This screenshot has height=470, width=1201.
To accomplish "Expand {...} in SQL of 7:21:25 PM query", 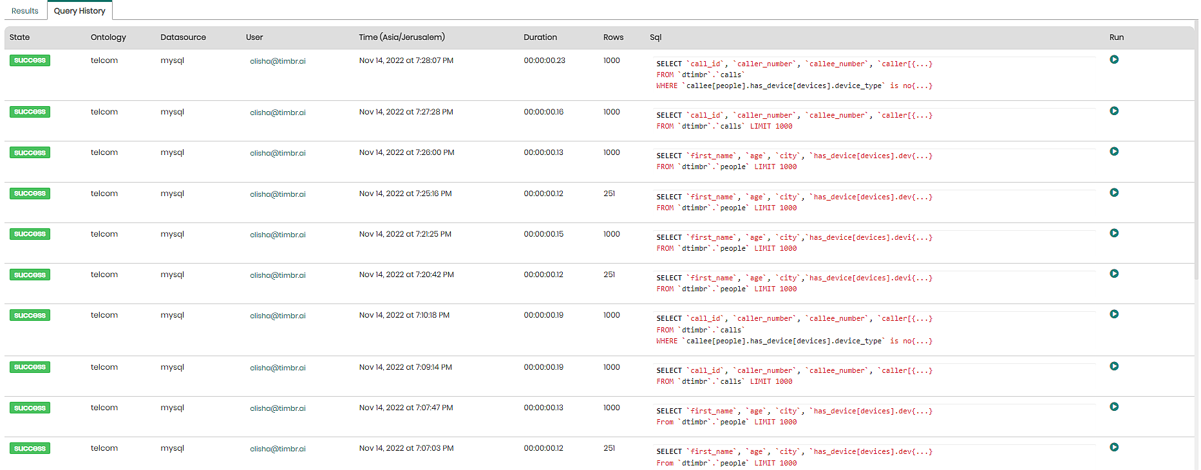I will coord(922,237).
